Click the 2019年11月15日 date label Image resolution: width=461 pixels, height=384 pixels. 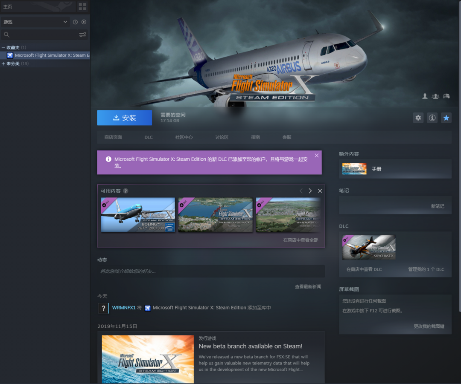point(117,326)
